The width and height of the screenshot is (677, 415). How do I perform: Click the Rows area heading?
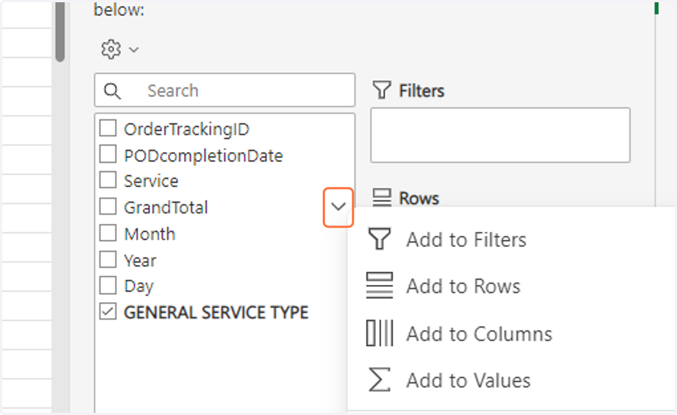pos(419,198)
